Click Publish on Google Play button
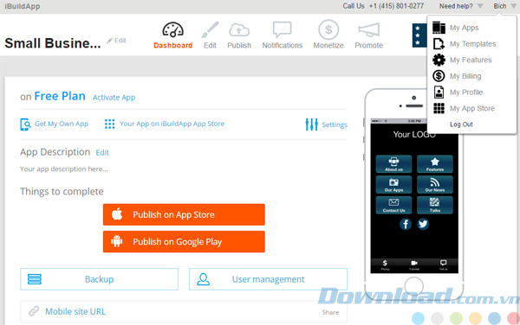This screenshot has height=325, width=520. [184, 242]
